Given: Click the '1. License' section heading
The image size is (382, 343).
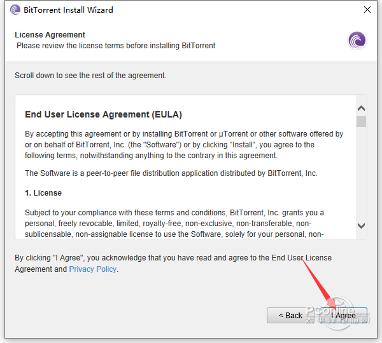Looking at the screenshot, I should tap(43, 193).
